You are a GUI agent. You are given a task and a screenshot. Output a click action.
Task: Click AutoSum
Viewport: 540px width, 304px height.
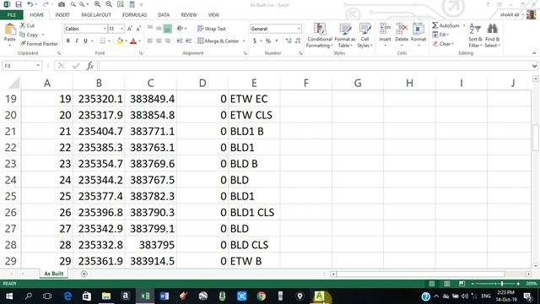click(x=446, y=25)
